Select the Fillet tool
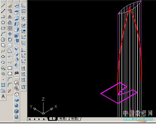This screenshot has width=156, height=124. click(10, 85)
